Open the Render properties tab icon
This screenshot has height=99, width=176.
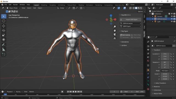[x=148, y=46]
